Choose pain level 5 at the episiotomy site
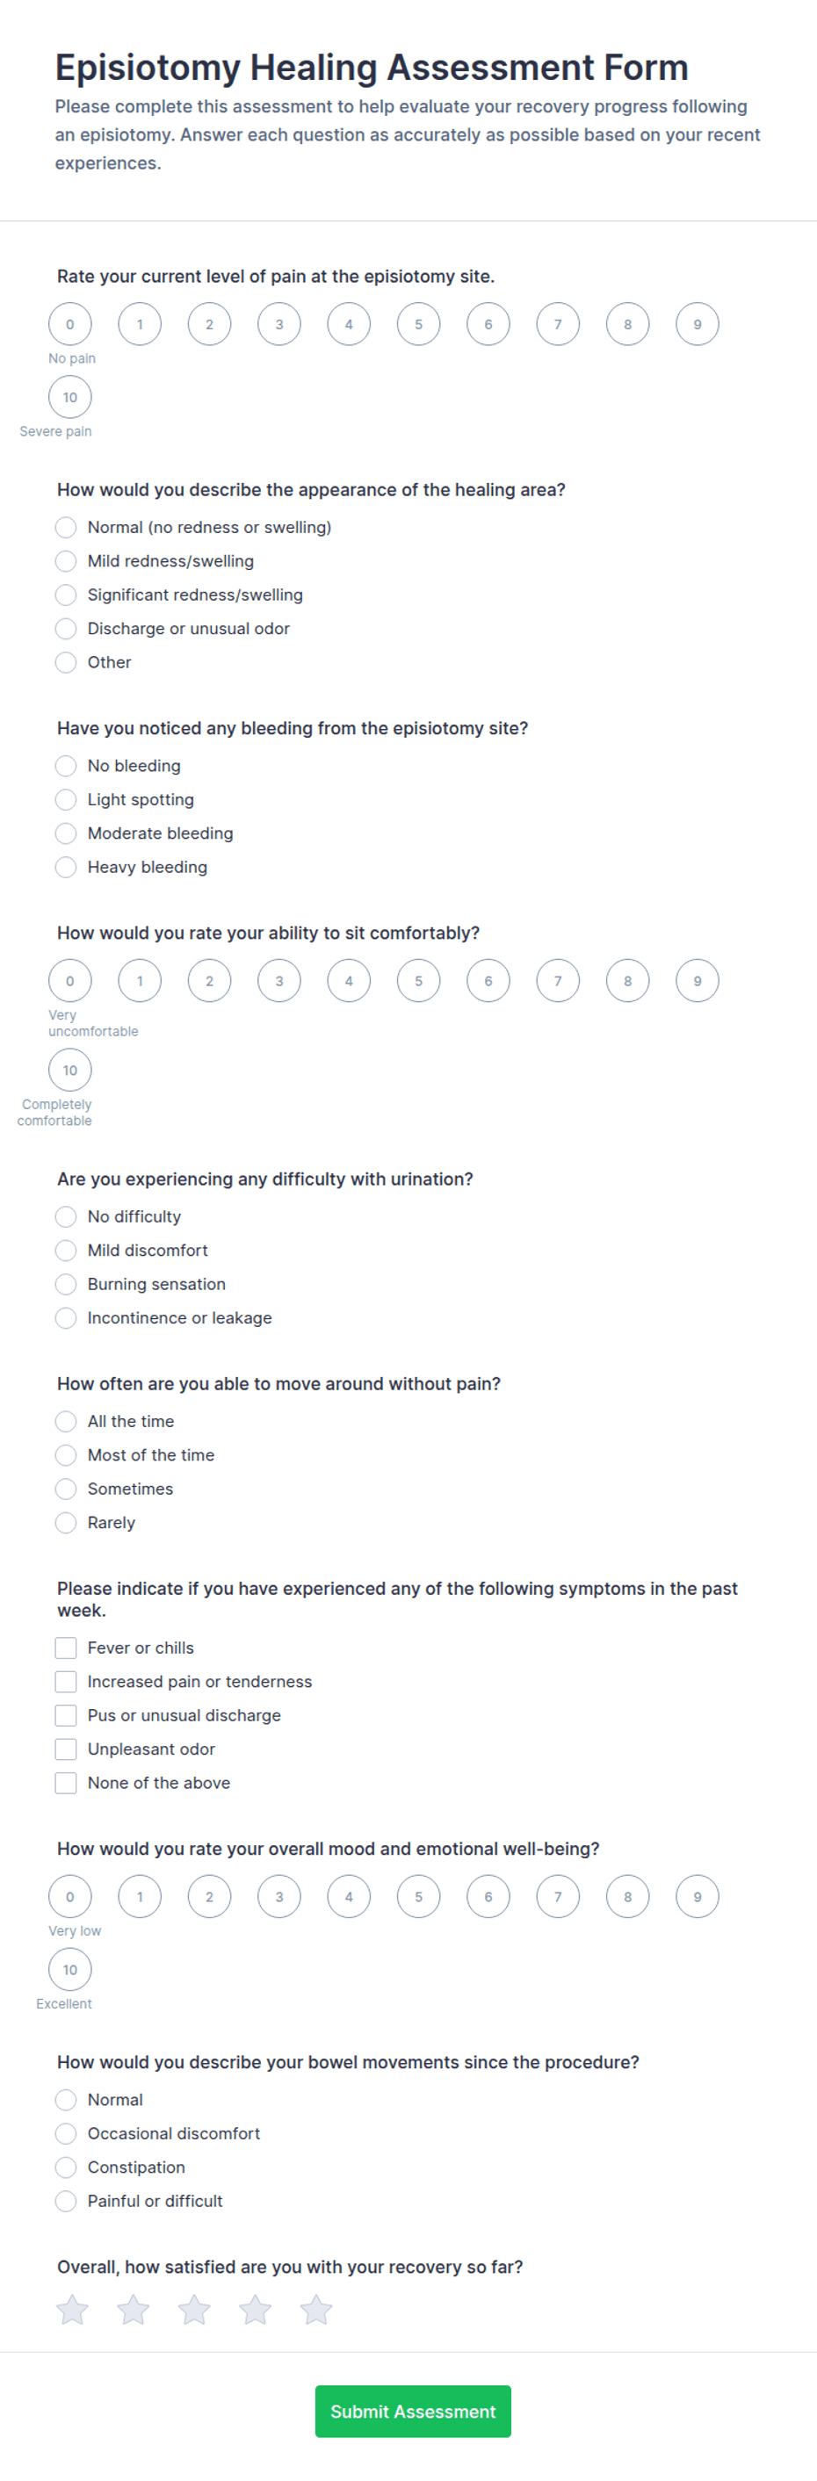This screenshot has height=2481, width=817. click(418, 323)
